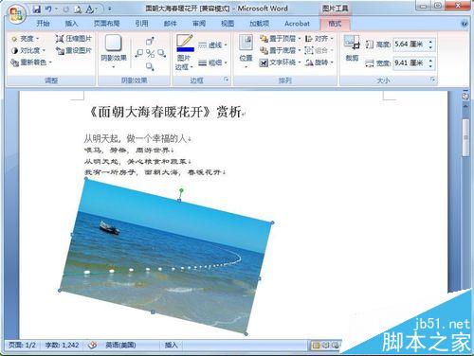Image resolution: width=474 pixels, height=356 pixels.
Task: Switch to print layout view icon
Action: 316,345
